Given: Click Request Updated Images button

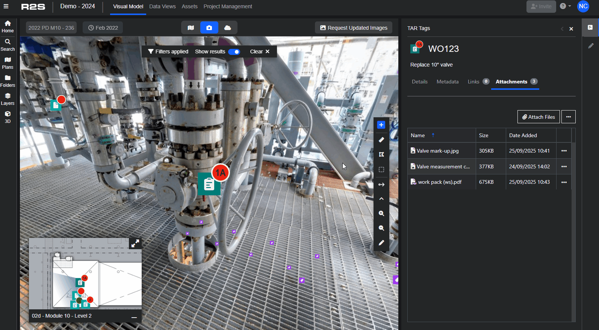Looking at the screenshot, I should click(353, 28).
